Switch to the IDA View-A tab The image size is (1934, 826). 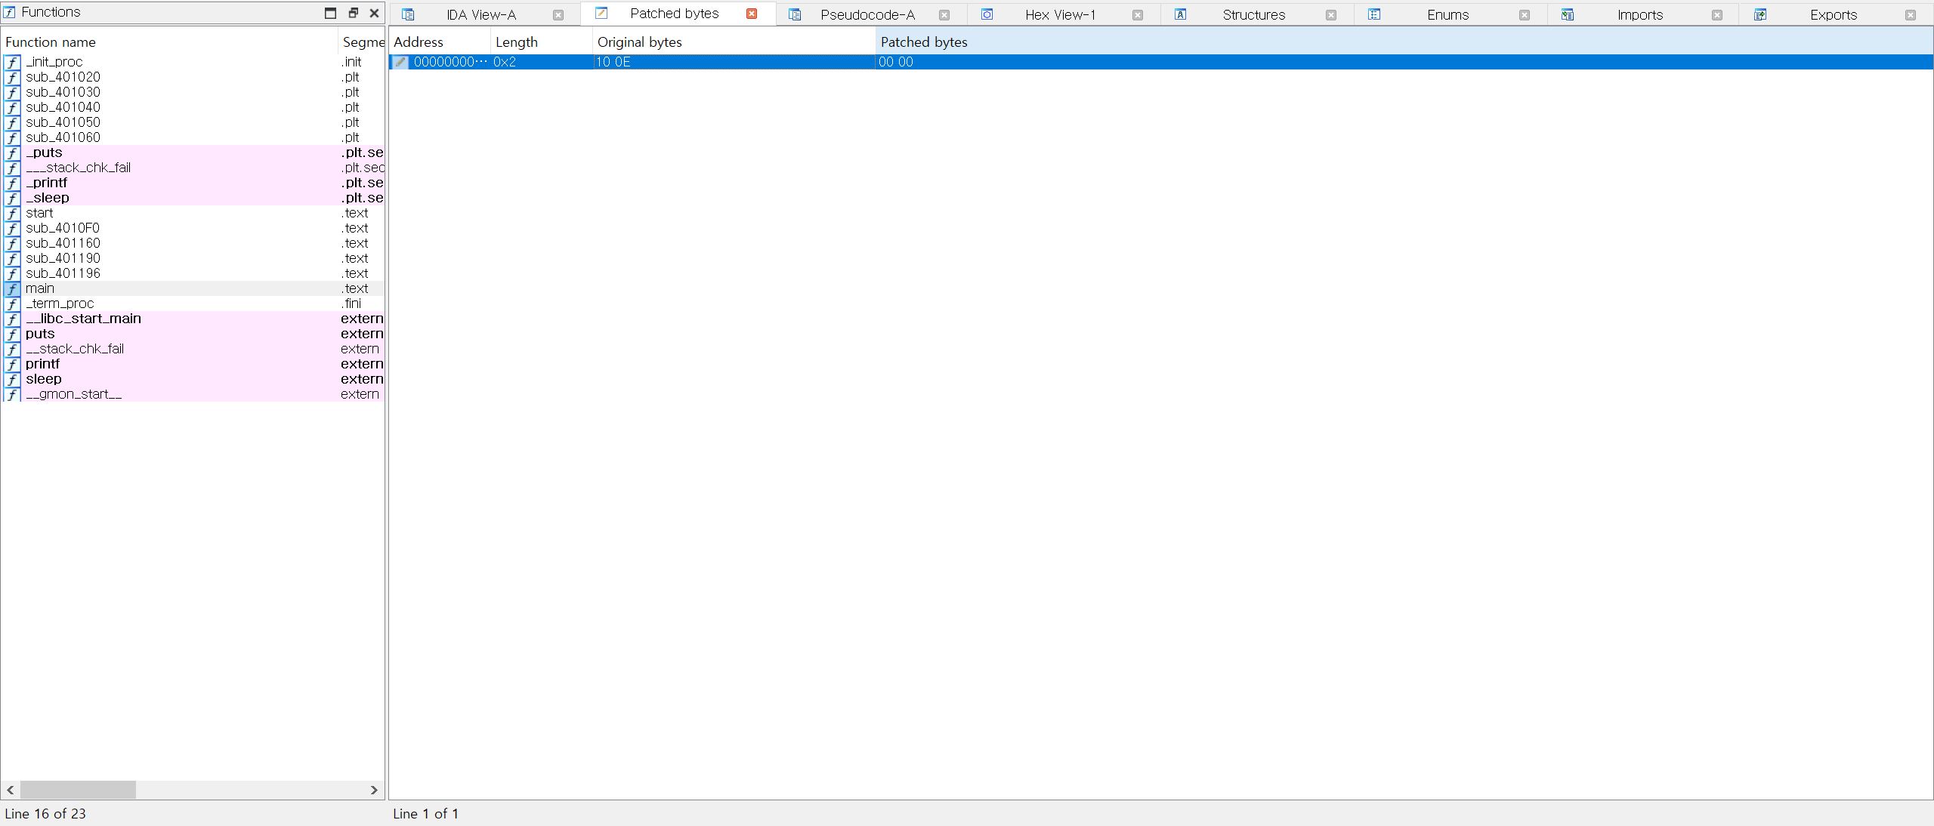480,15
